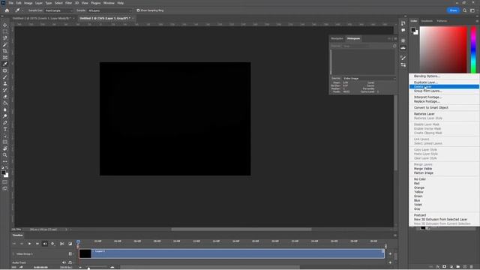Viewport: 480px width, 270px height.
Task: Select the Zoom tool
Action: (5, 155)
